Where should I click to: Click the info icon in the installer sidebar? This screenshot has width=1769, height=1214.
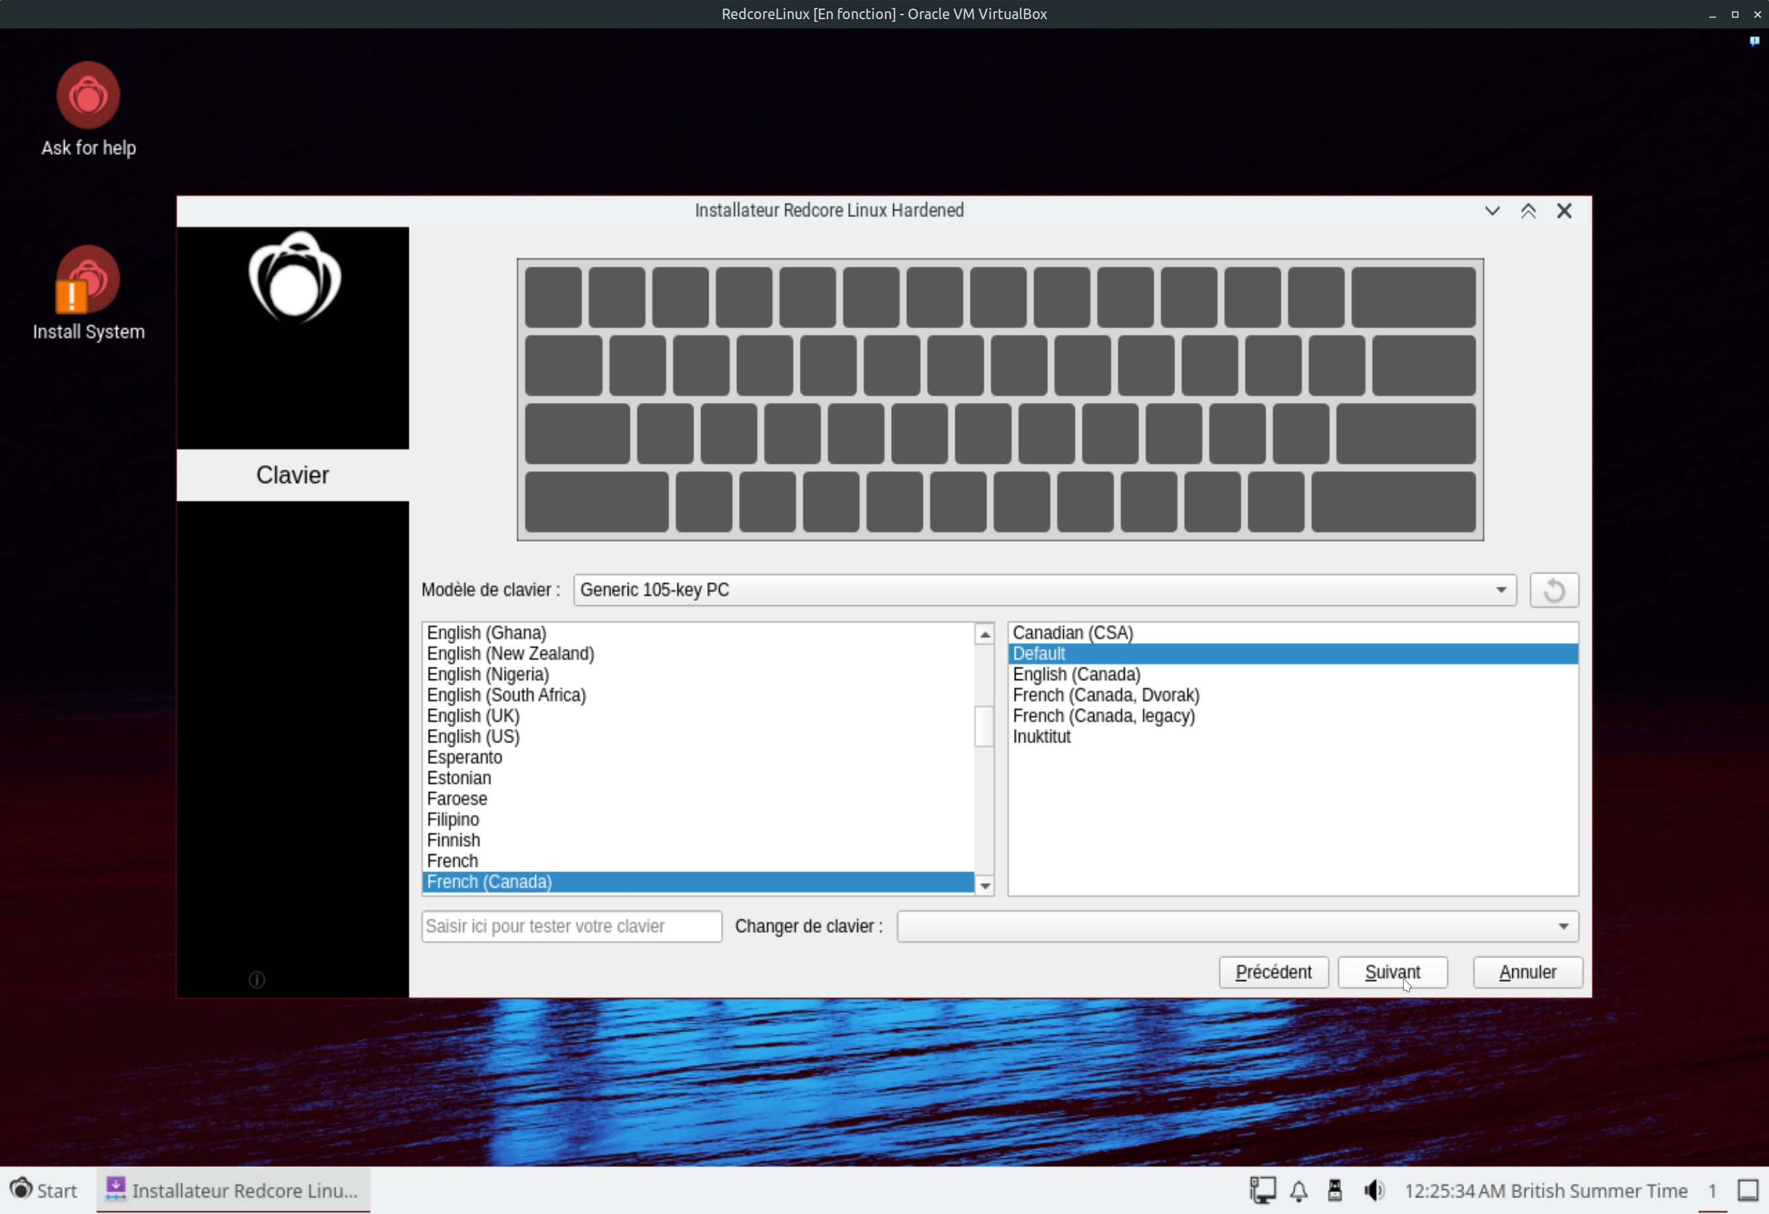pos(257,980)
